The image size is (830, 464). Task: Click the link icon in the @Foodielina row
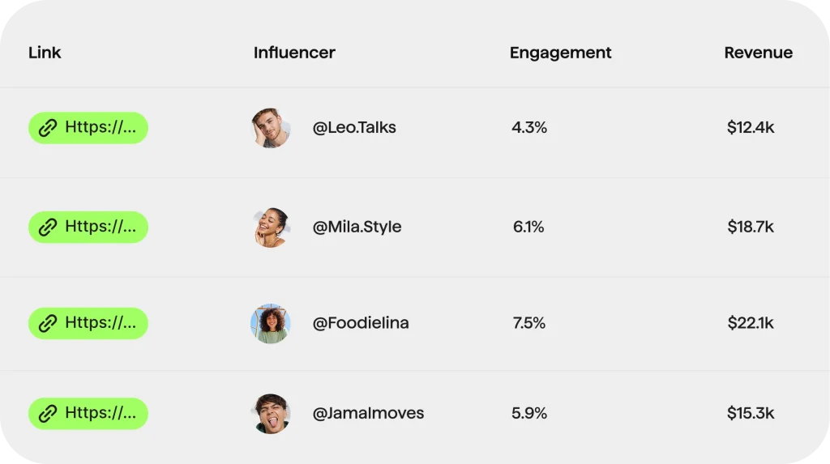[x=49, y=323]
